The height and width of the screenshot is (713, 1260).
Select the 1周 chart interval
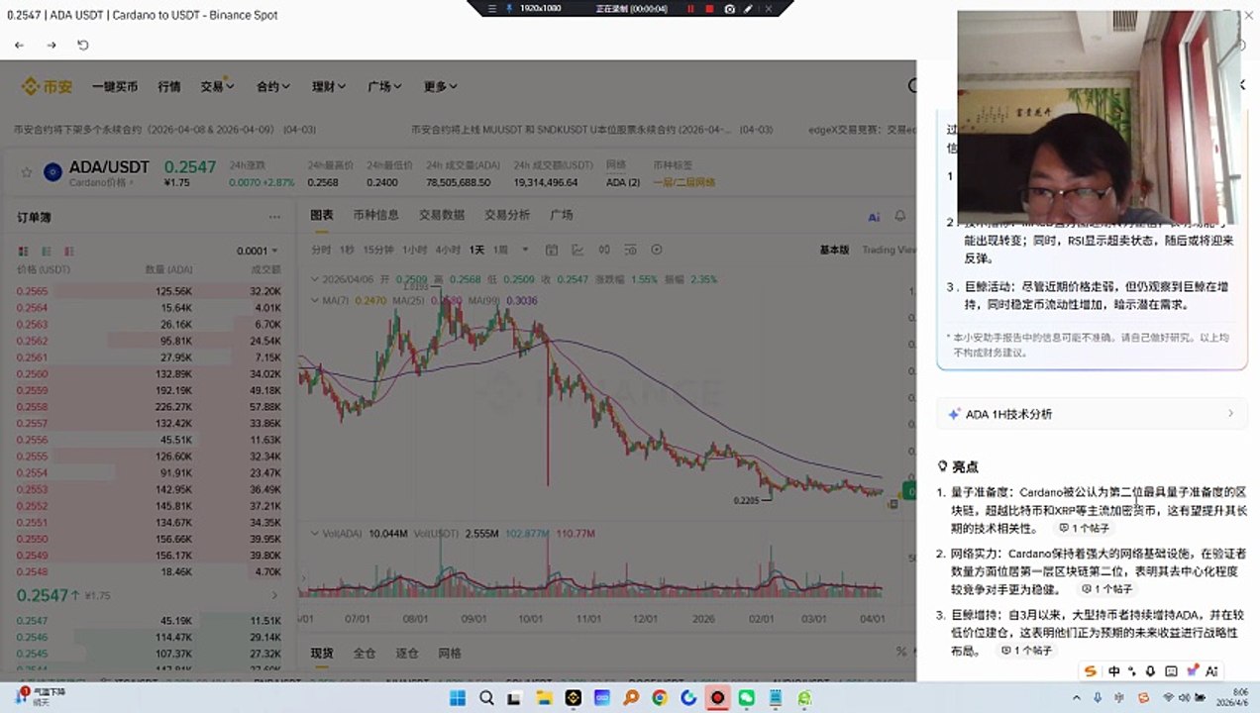[501, 250]
